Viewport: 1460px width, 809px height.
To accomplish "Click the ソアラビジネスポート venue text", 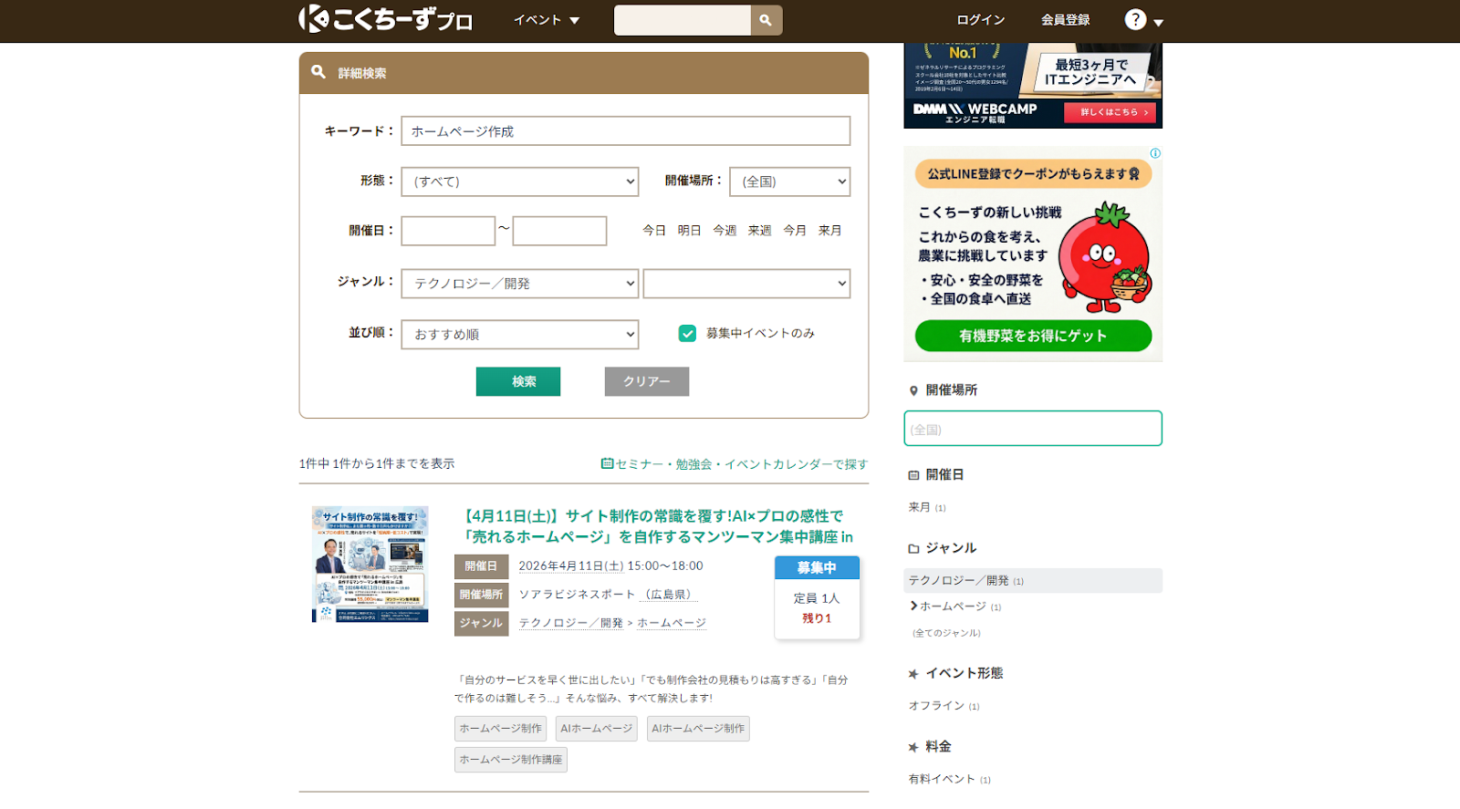I will point(577,595).
